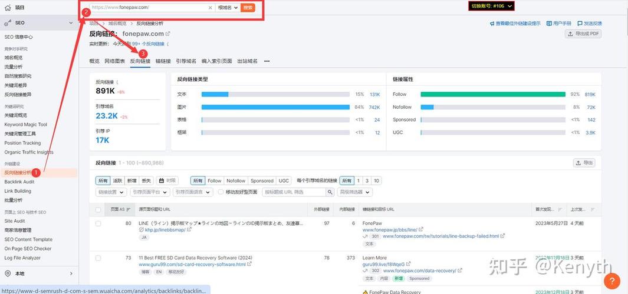Click the 本地 location pin icon
Image resolution: width=628 pixels, height=294 pixels.
click(8, 273)
